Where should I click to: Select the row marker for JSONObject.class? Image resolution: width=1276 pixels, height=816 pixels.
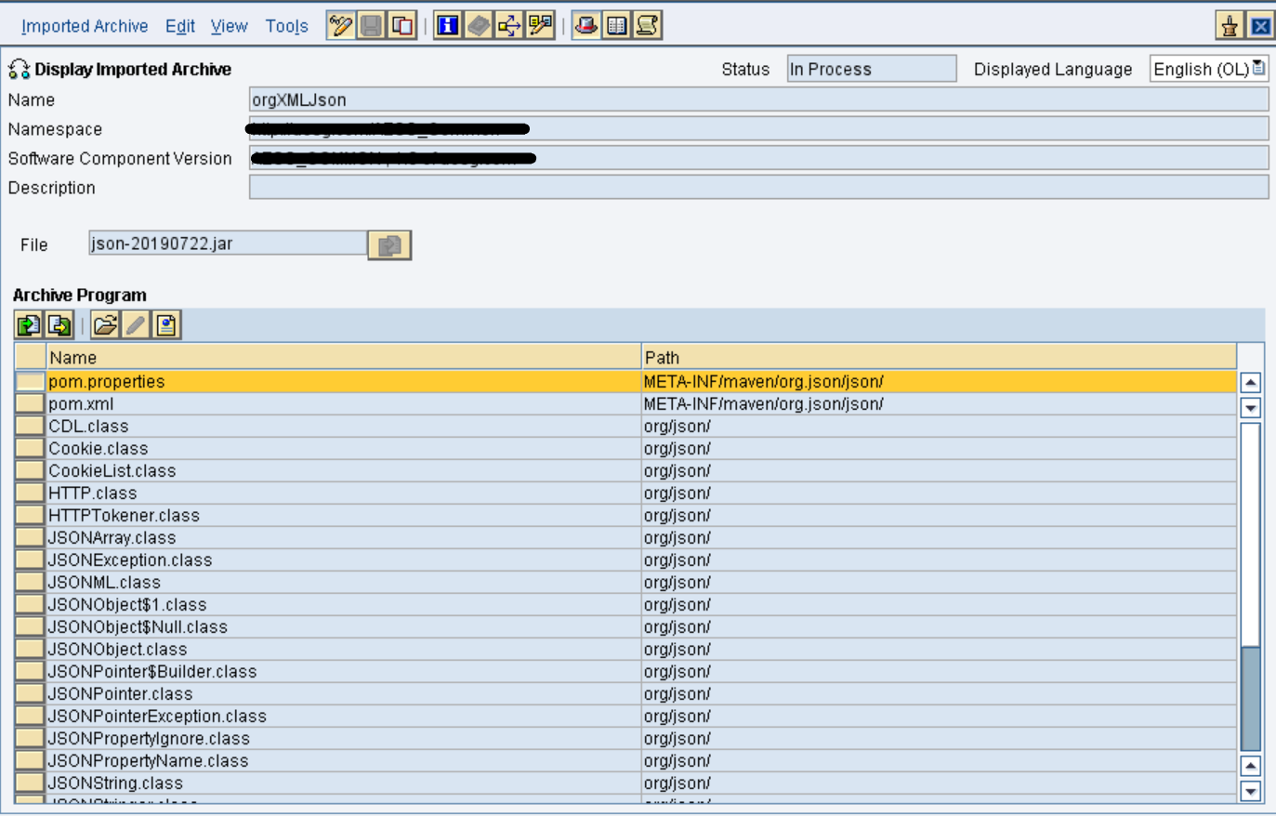click(30, 650)
